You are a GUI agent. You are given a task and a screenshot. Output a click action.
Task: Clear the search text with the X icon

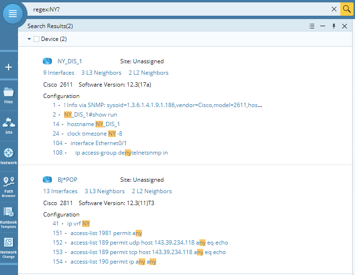tap(334, 9)
